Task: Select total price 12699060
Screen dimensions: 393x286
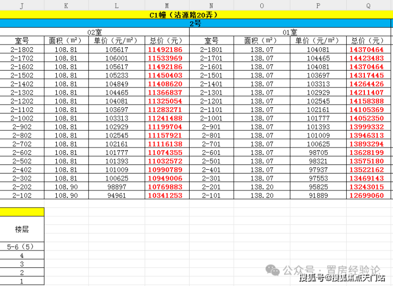Action: pos(369,195)
